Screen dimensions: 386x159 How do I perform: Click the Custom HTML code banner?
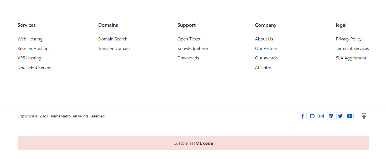(x=193, y=143)
